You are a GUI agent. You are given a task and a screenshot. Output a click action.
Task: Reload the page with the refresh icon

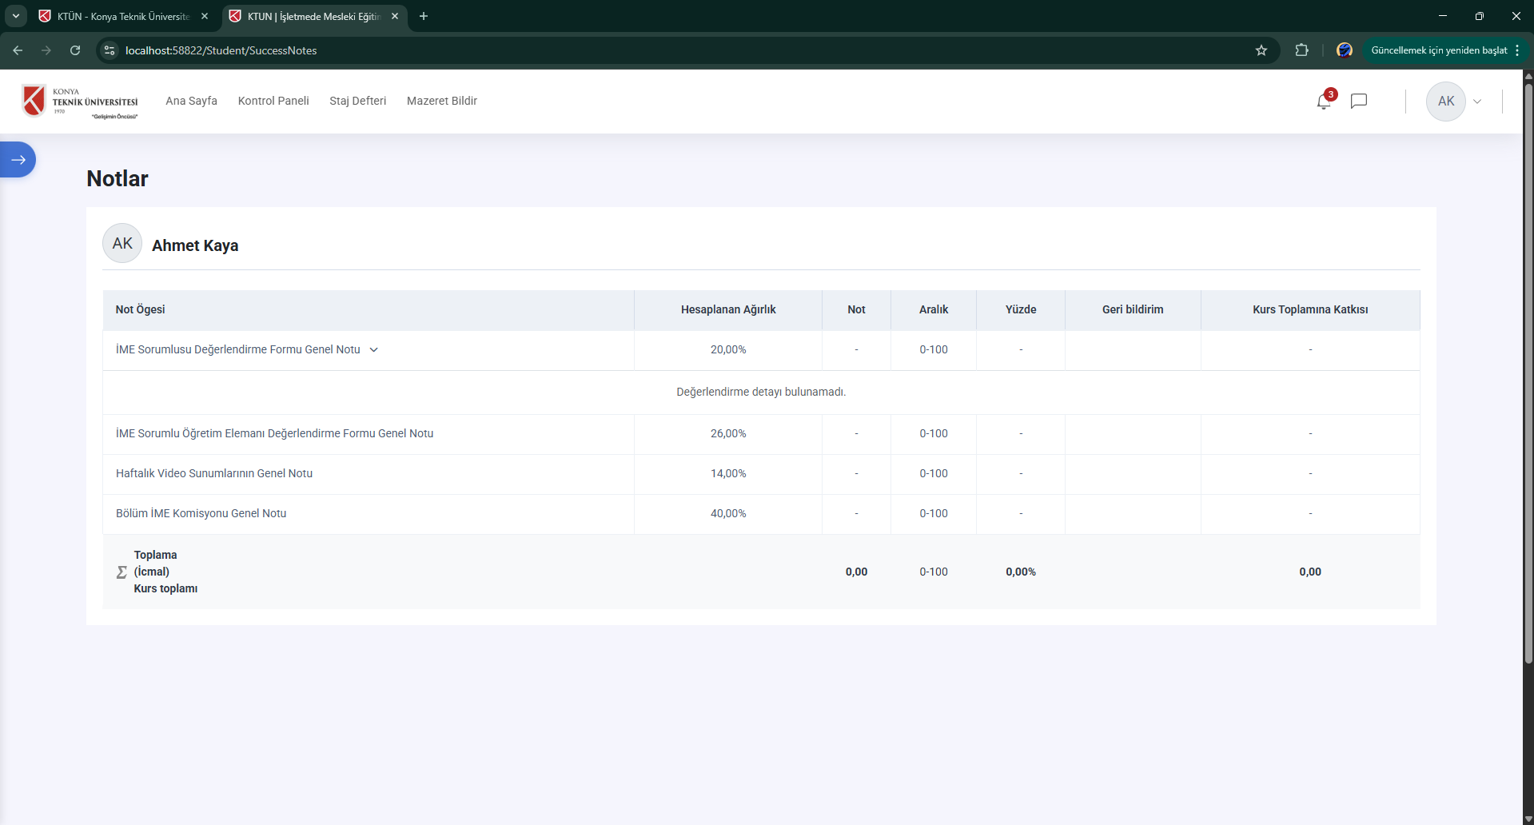click(x=75, y=50)
